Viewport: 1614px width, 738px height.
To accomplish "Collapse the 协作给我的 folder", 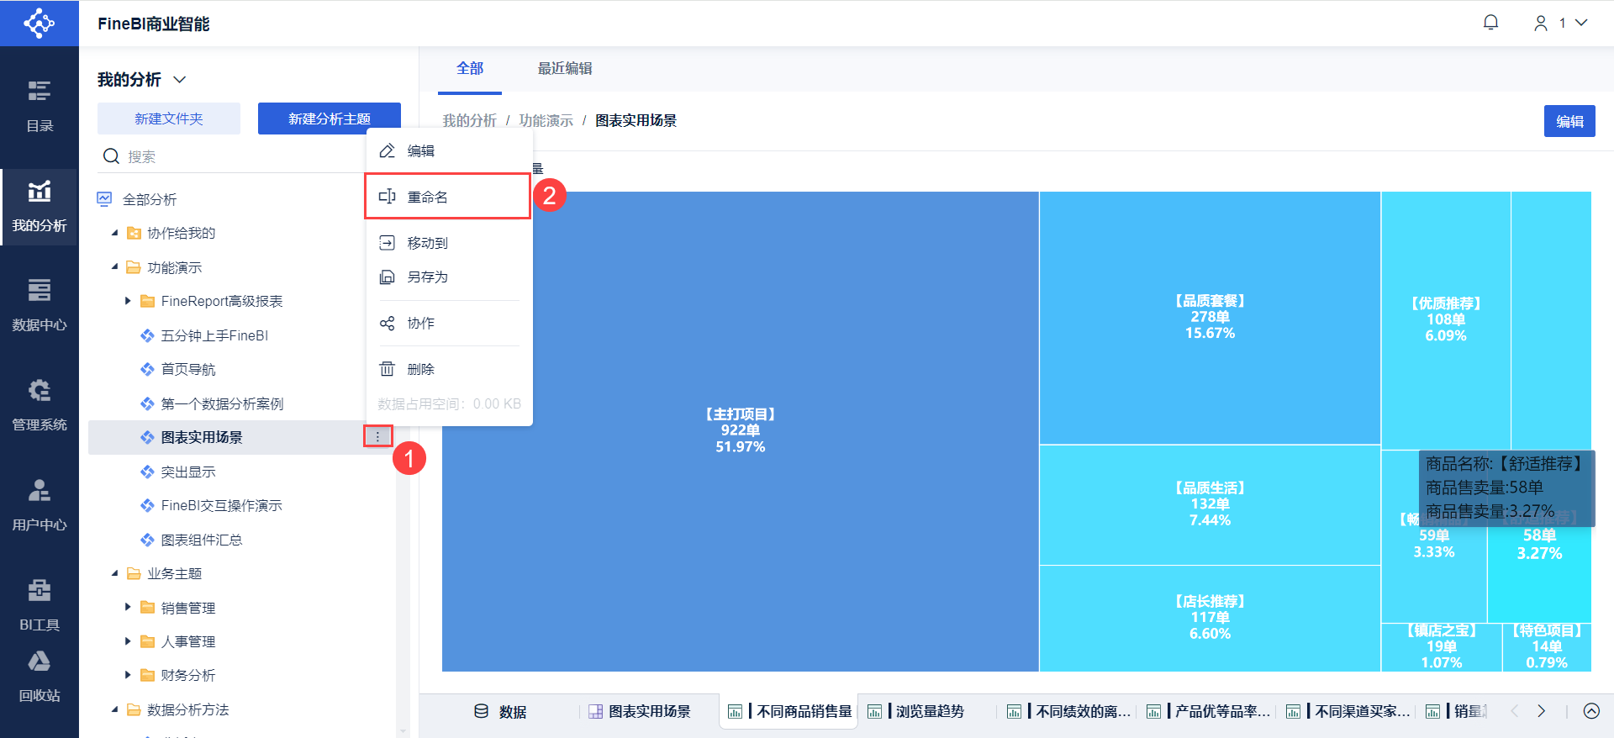I will pos(115,233).
